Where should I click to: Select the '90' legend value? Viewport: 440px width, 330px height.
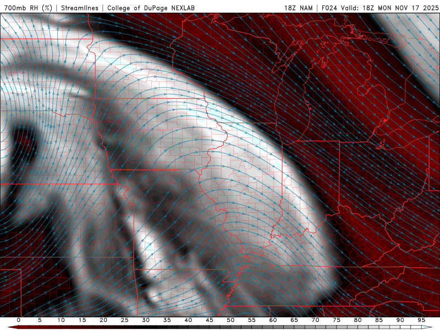(x=400, y=320)
